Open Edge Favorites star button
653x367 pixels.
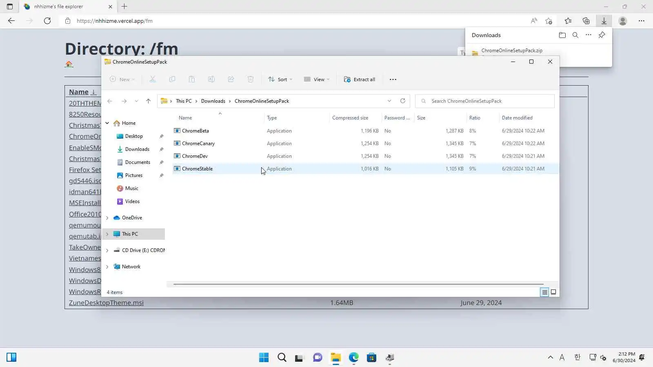[x=568, y=21]
